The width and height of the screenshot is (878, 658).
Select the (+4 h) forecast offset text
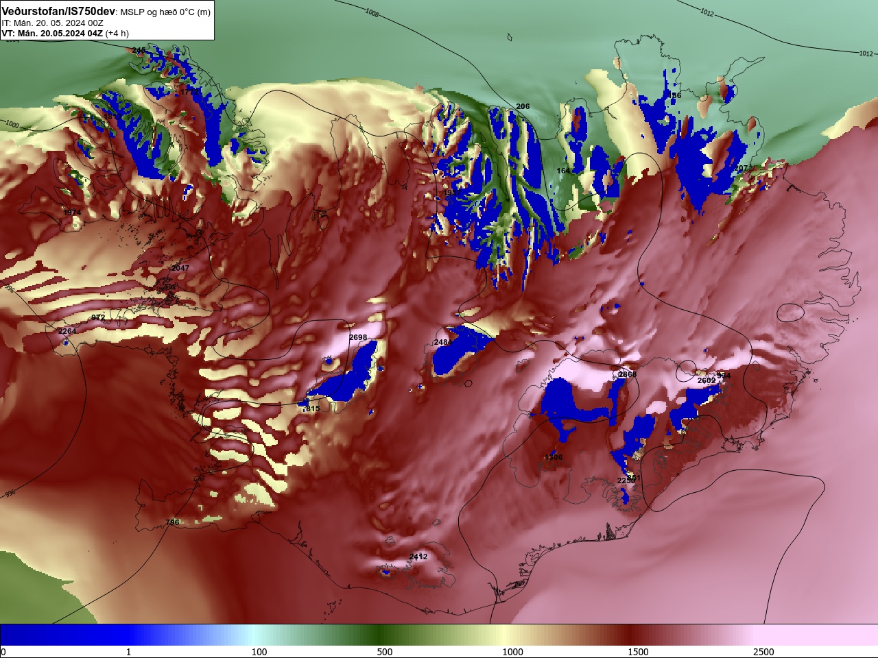[117, 33]
